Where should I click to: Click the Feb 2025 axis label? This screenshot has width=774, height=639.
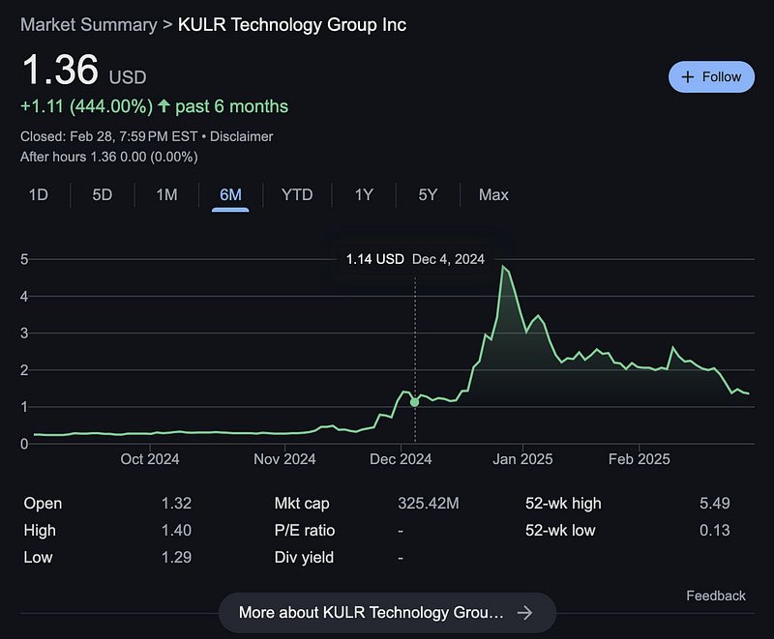[640, 459]
